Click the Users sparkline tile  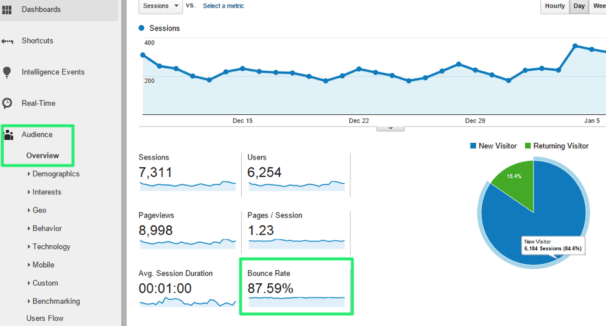click(295, 174)
